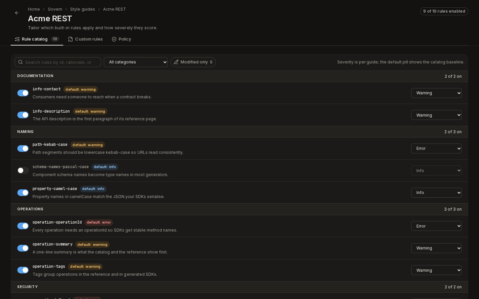The height and width of the screenshot is (299, 479).
Task: Open the Govern breadcrumb link
Action: pos(55,9)
